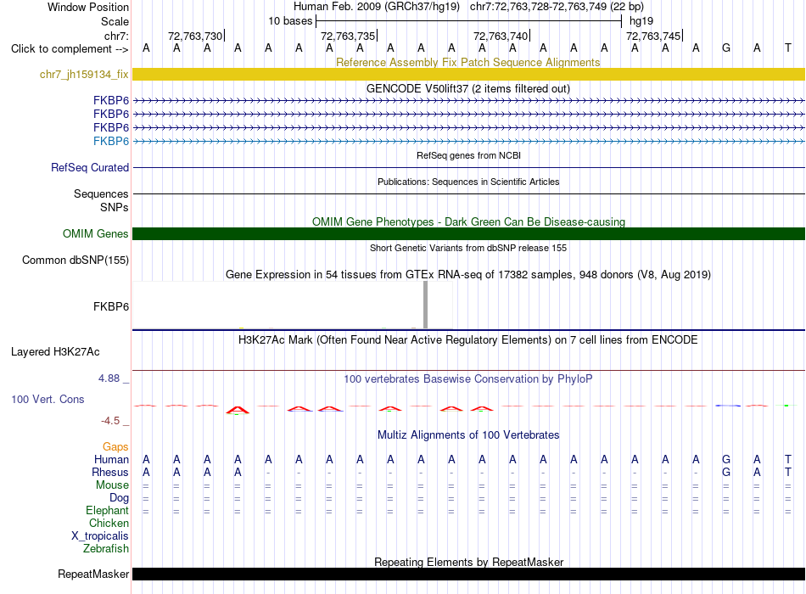
Task: Click the '100 Vert. Cons' track label
Action: pos(48,399)
